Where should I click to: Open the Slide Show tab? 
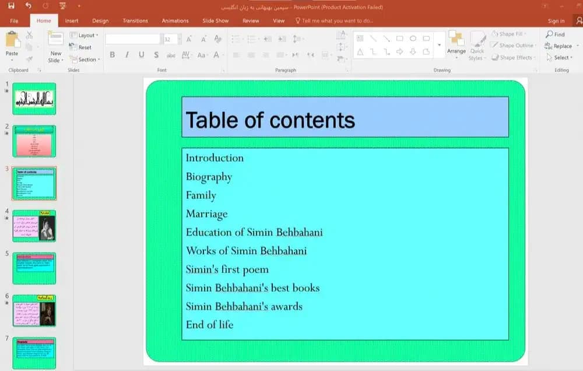[216, 21]
